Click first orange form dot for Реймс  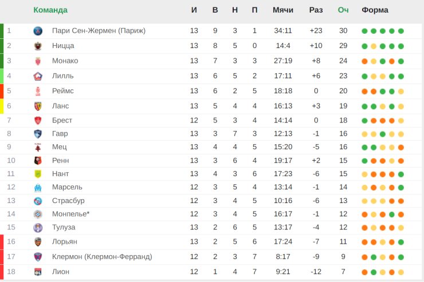click(x=364, y=92)
